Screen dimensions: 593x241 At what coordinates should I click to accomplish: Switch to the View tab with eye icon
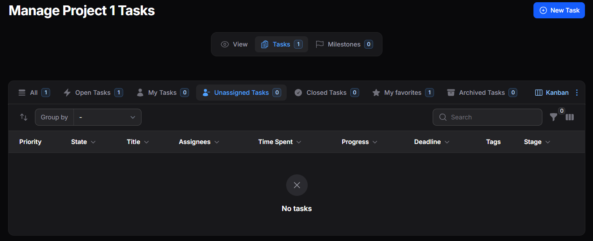(x=234, y=44)
